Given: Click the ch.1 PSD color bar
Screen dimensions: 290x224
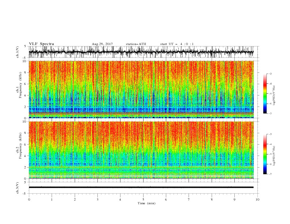Looking at the screenshot, I should coord(265,94).
